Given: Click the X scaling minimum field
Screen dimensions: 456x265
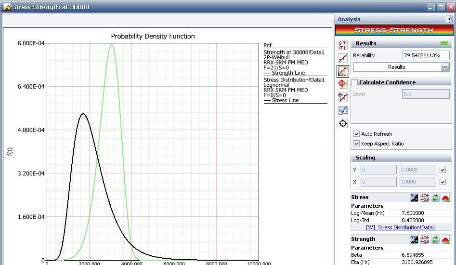Looking at the screenshot, I should (378, 182).
